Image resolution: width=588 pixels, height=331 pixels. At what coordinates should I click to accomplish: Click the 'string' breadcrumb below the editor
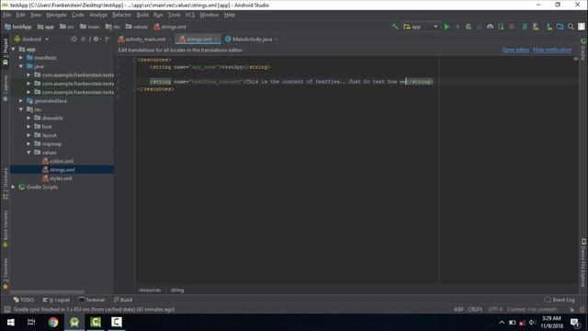coord(177,291)
